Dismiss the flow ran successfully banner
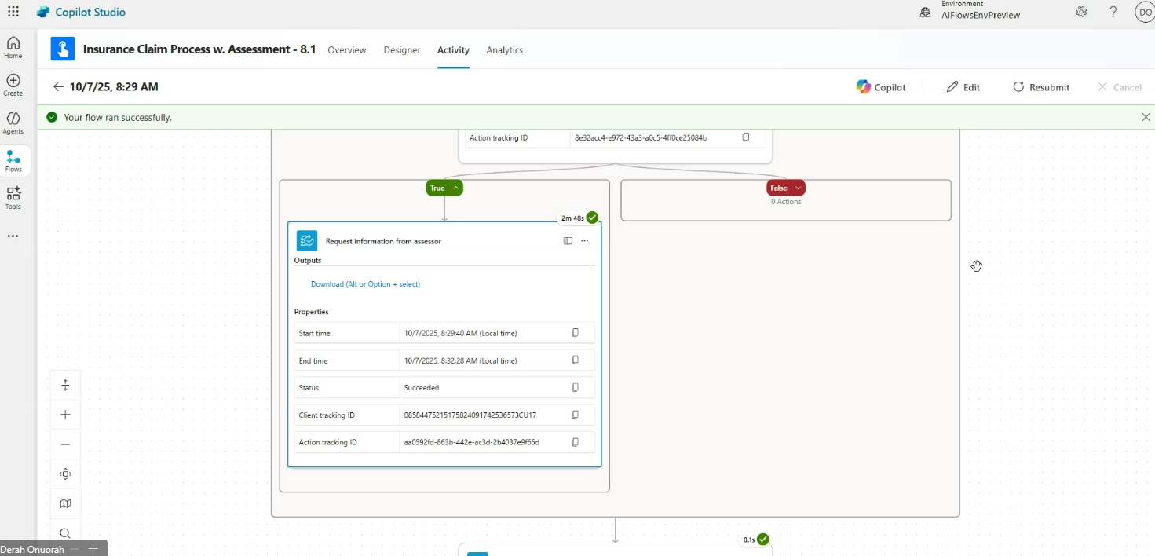Image resolution: width=1155 pixels, height=556 pixels. [1146, 117]
